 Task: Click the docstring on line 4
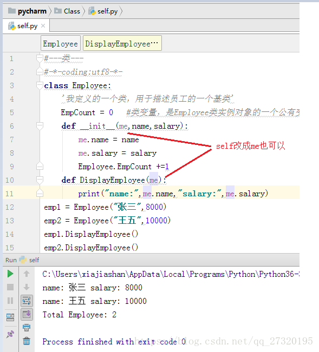click(x=147, y=99)
